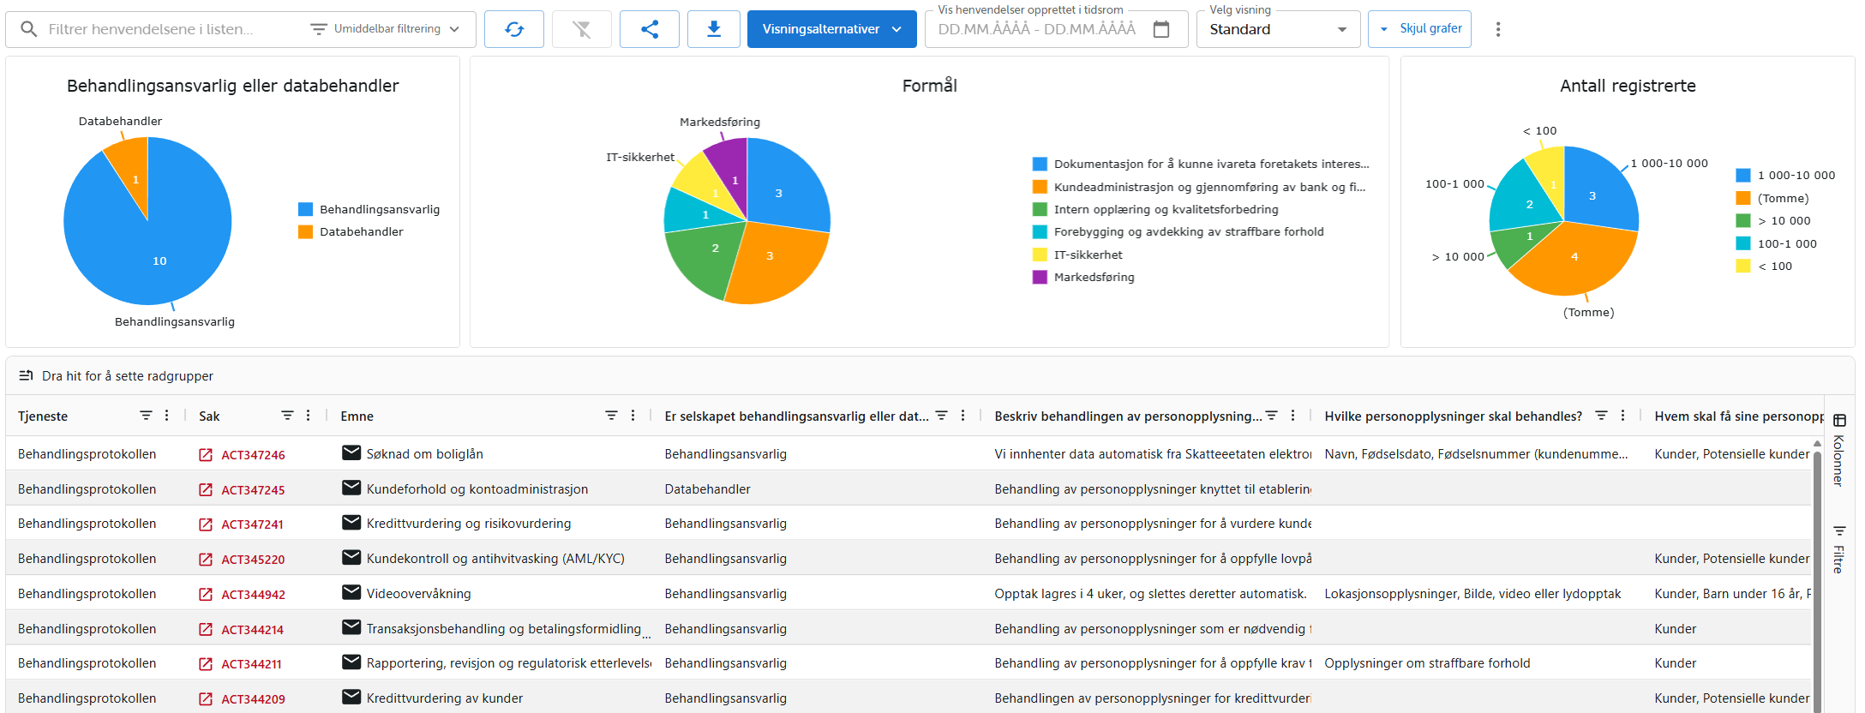
Task: Toggle Behandlingsansvarlig legend item in first chart
Action: click(x=369, y=209)
